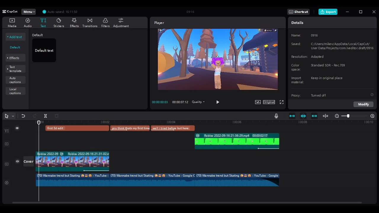379x213 pixels.
Task: Open the Menu dropdown
Action: pyautogui.click(x=29, y=12)
